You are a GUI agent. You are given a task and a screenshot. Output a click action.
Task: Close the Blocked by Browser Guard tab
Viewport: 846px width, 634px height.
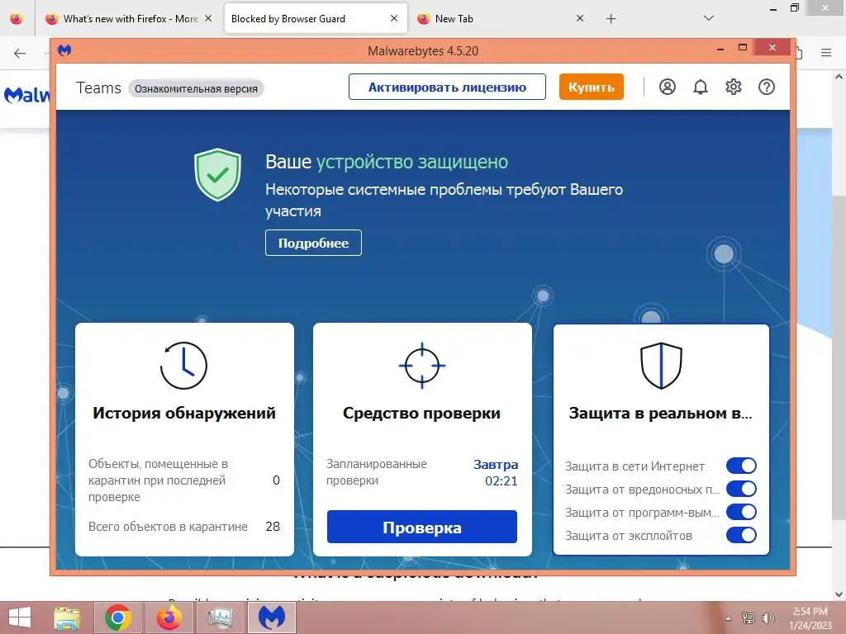[x=394, y=18]
